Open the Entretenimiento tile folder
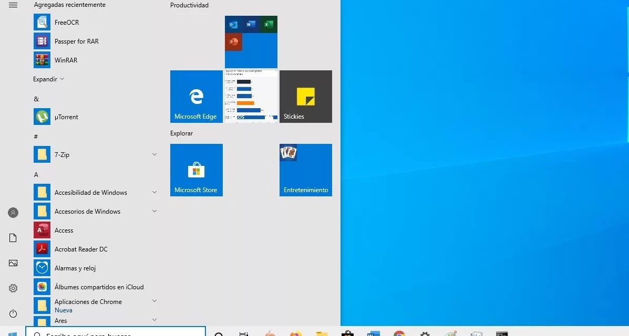This screenshot has width=629, height=336. 306,170
